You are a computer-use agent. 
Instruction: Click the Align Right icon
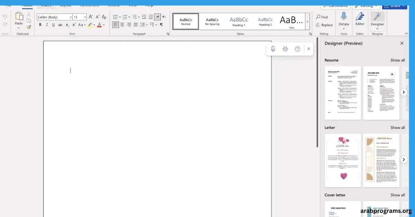pyautogui.click(x=129, y=25)
